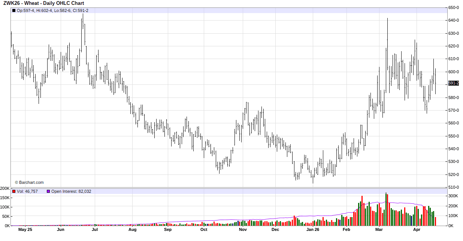
Task: Click the Aug label on the time axis
Action: click(x=132, y=230)
